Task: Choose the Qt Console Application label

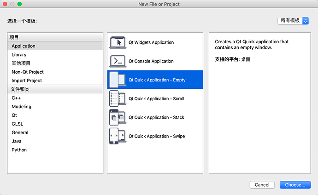Action: point(151,61)
